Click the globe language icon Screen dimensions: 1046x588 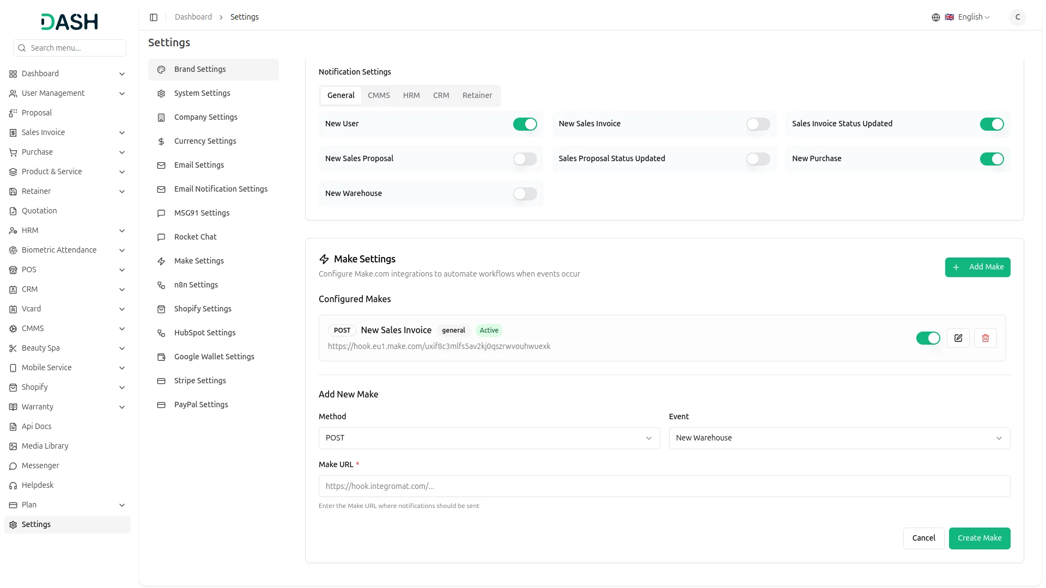(936, 17)
